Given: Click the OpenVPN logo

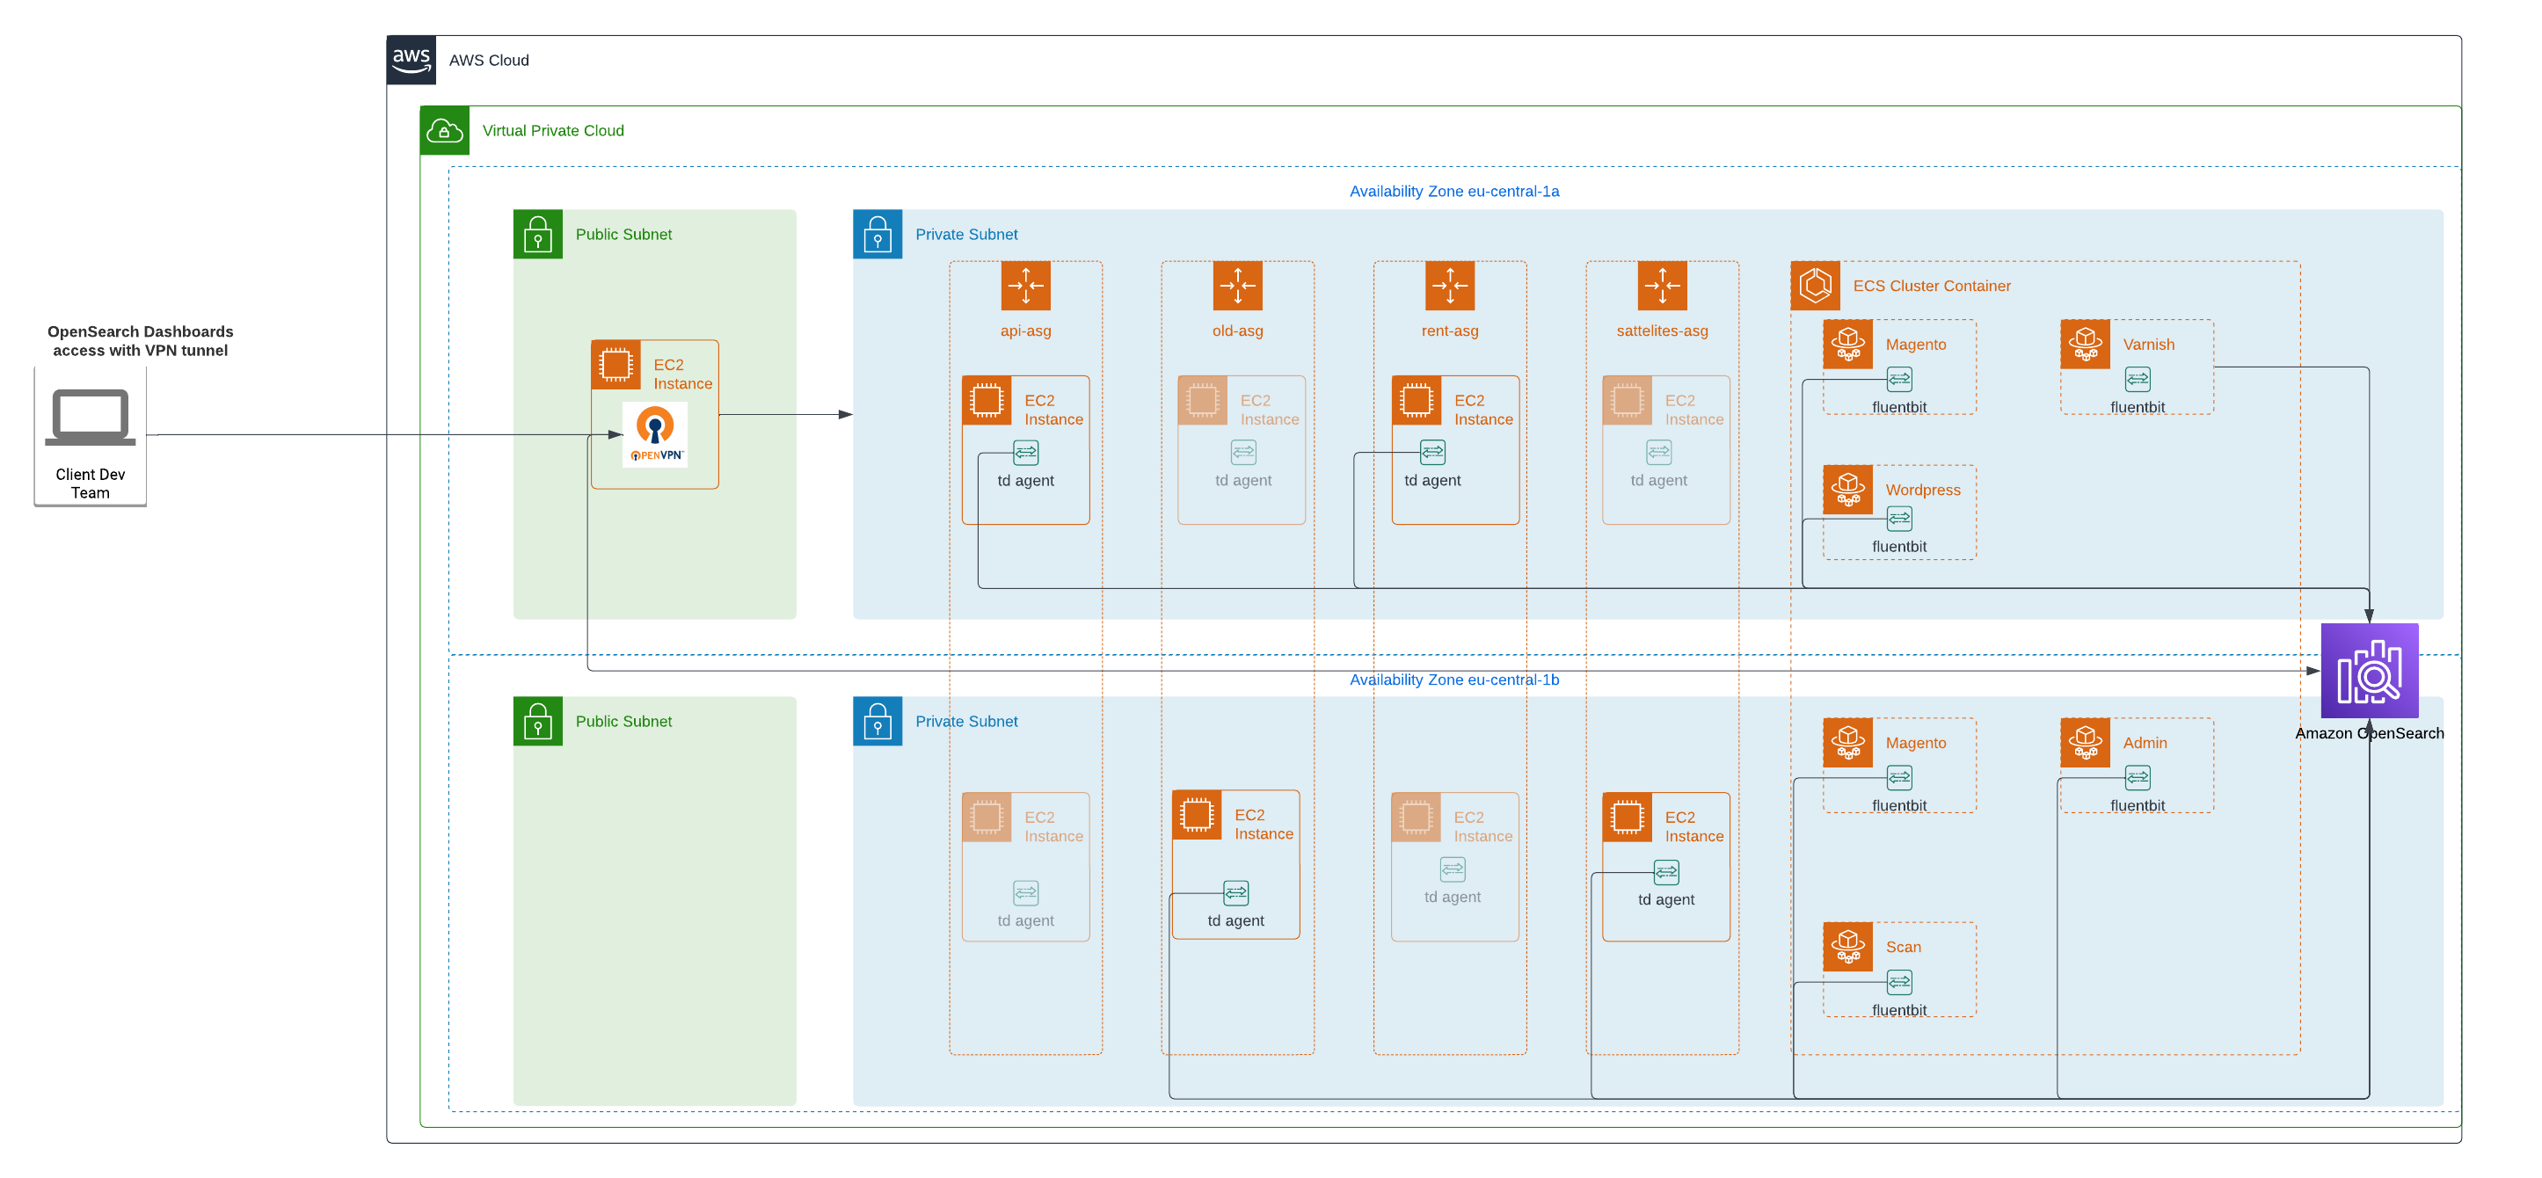Looking at the screenshot, I should [x=655, y=434].
